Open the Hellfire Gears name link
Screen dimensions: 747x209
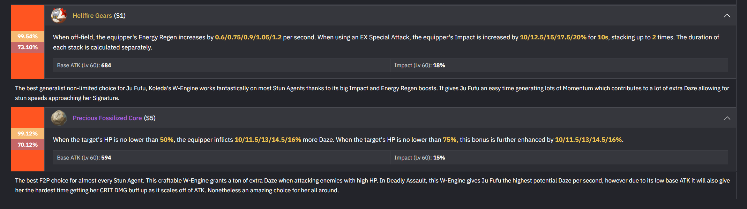click(92, 16)
